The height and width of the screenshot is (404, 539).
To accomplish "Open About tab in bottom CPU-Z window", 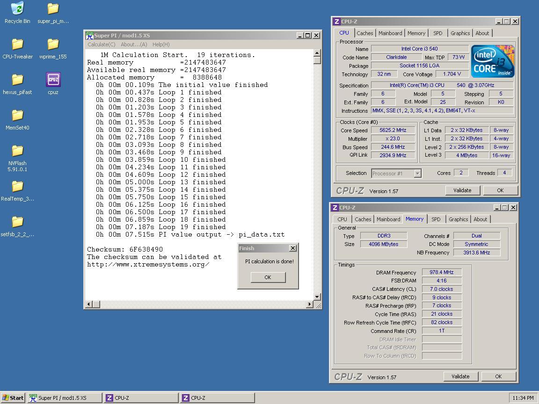I will point(480,219).
